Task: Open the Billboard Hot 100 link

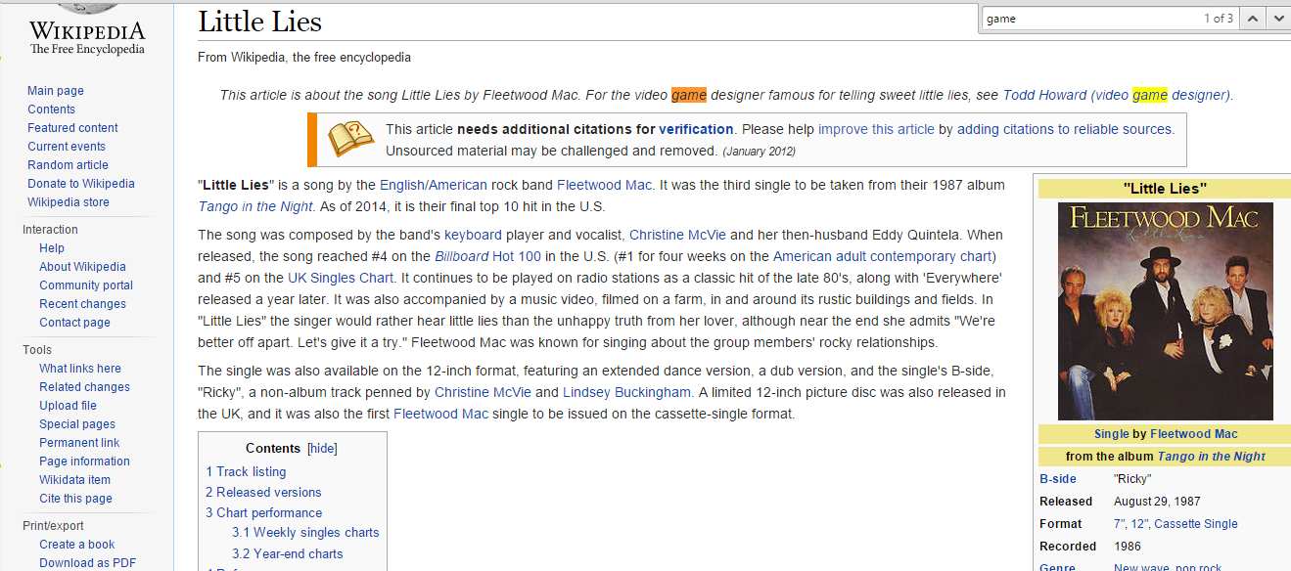Action: (x=487, y=256)
